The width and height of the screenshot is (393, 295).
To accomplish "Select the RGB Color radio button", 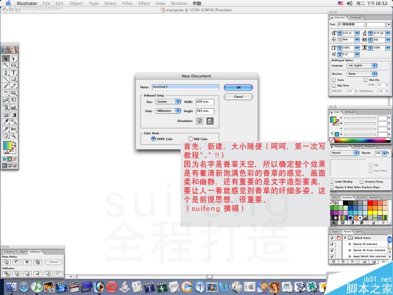I will coord(190,139).
